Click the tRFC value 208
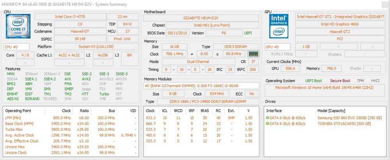 (x=253, y=70)
